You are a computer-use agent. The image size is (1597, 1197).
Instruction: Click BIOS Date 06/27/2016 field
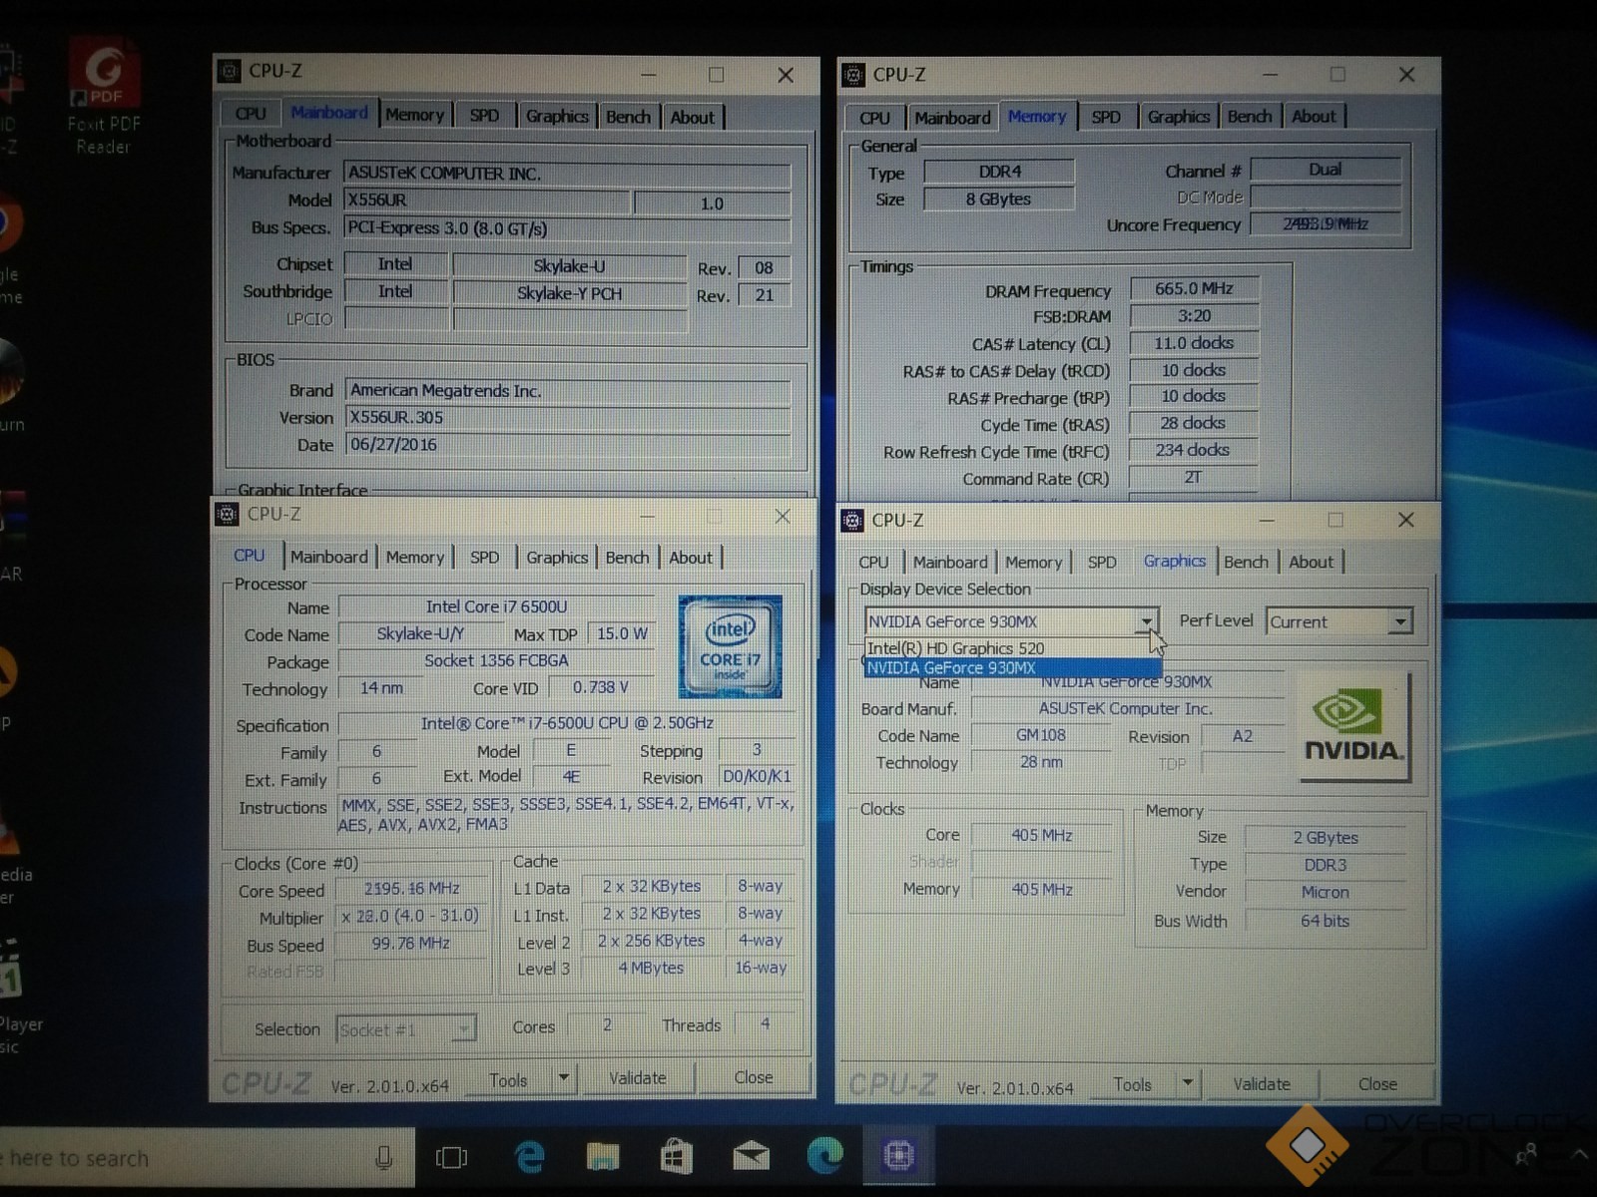pos(568,445)
